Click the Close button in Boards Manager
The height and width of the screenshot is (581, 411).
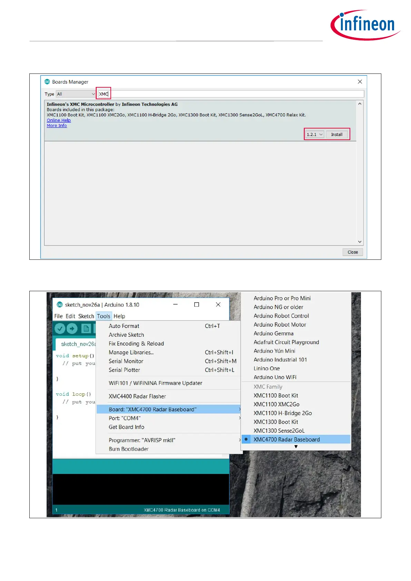[x=353, y=252]
